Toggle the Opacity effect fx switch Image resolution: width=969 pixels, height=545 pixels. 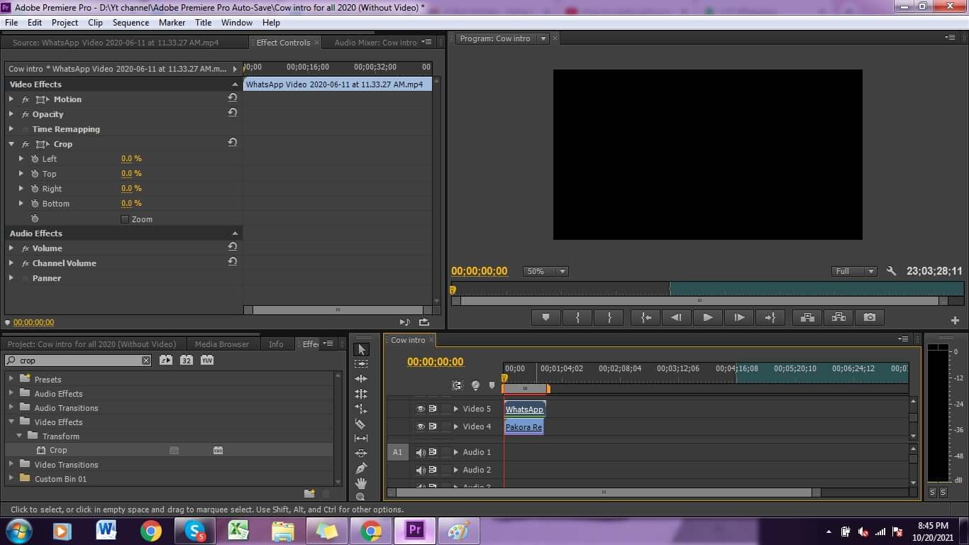pos(26,114)
